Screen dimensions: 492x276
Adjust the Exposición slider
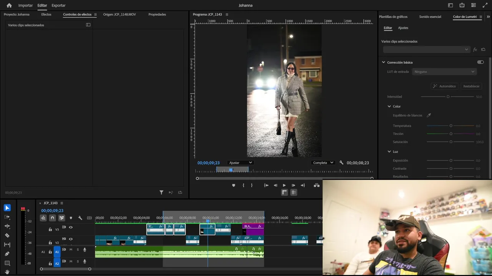[450, 161]
